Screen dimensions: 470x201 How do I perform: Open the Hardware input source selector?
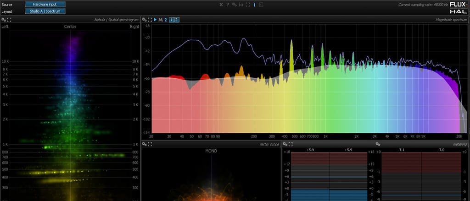45,5
